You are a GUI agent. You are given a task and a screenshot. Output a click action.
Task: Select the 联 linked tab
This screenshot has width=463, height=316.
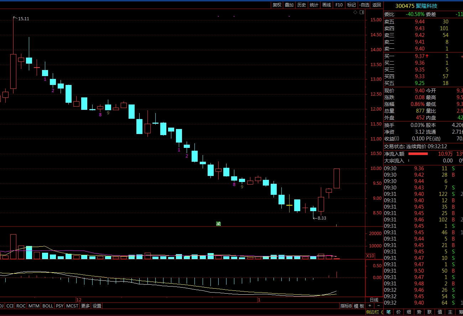click(x=430, y=312)
